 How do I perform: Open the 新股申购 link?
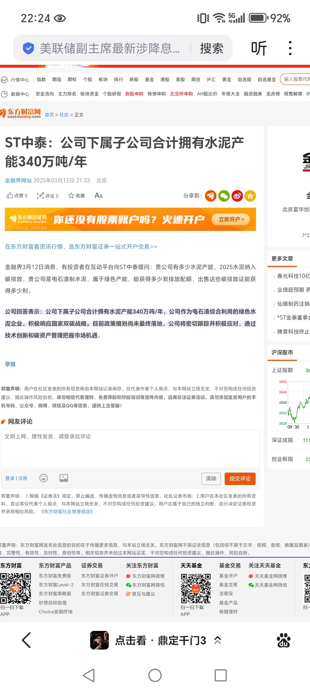click(134, 94)
